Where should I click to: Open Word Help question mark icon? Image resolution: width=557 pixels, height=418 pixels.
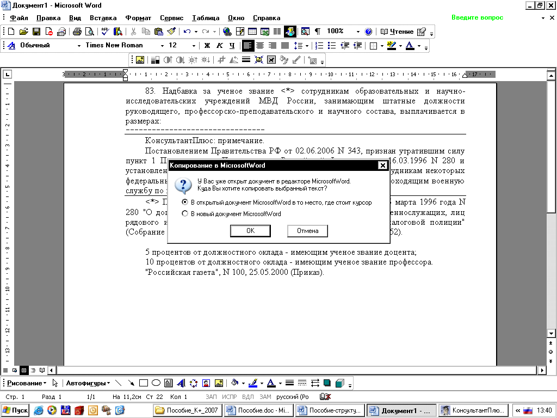pos(368,32)
